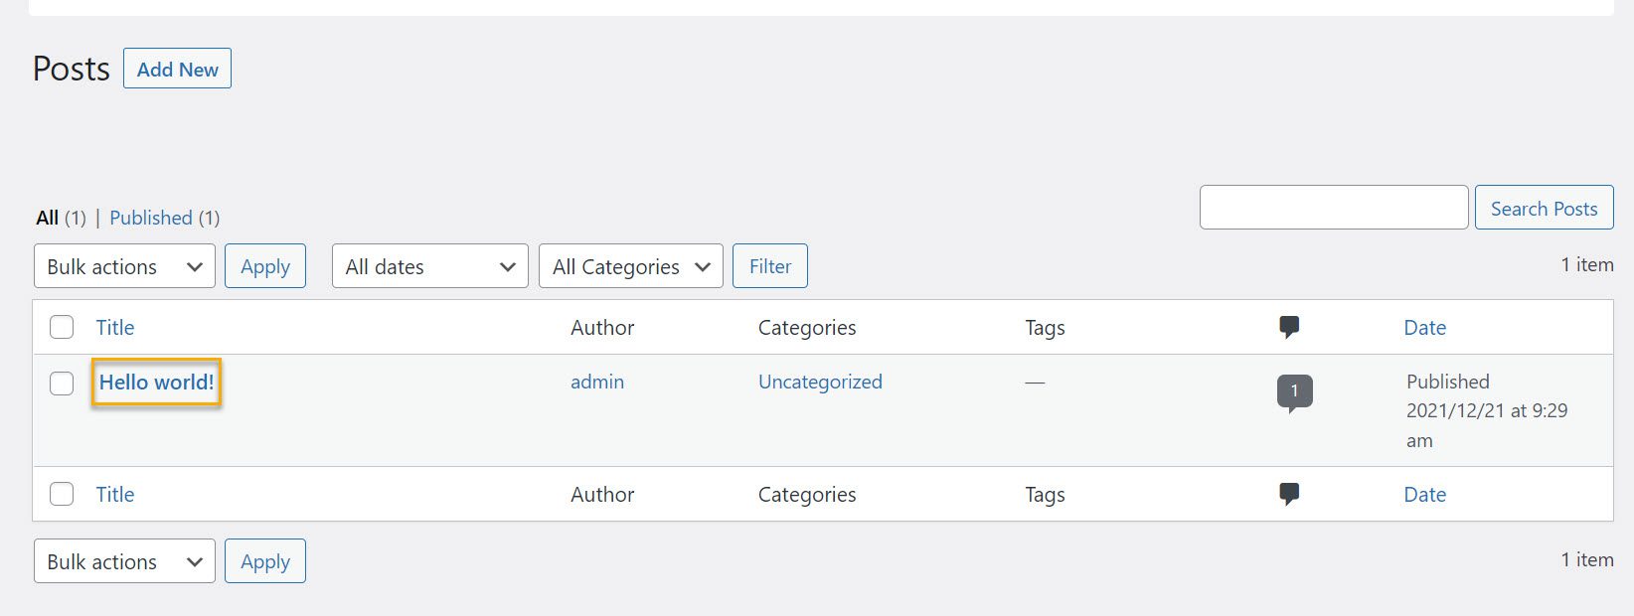Open the All Categories dropdown
The image size is (1634, 616).
click(629, 265)
